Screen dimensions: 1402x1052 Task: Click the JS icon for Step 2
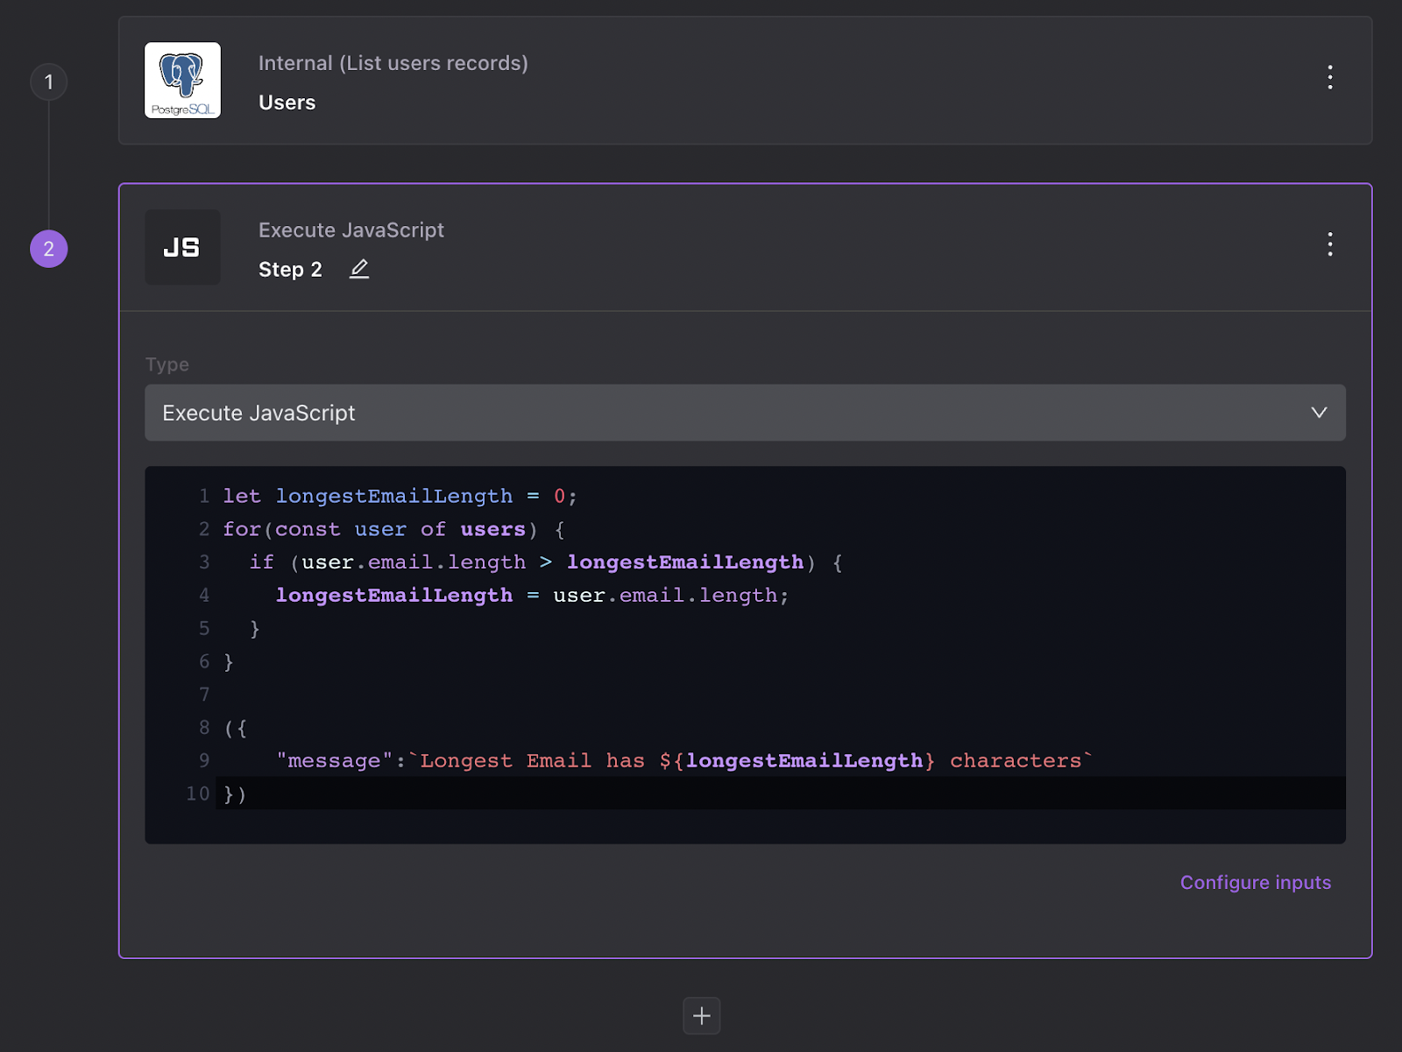click(x=182, y=247)
